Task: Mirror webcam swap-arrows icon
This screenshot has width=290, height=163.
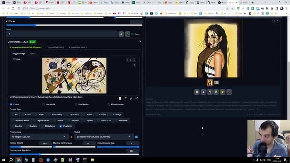Action: pos(131,98)
